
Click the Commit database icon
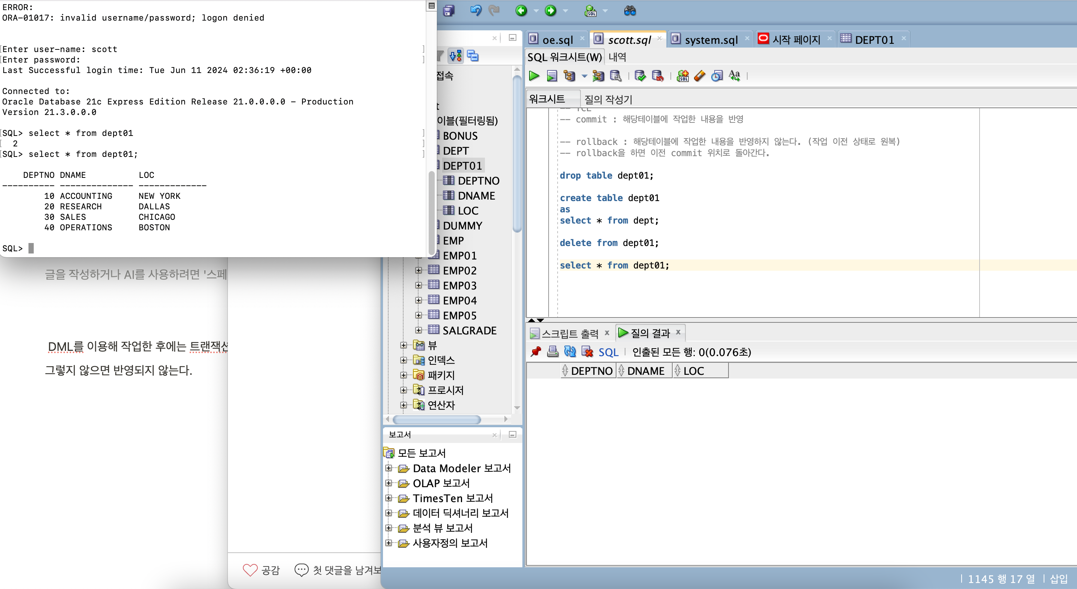point(640,76)
